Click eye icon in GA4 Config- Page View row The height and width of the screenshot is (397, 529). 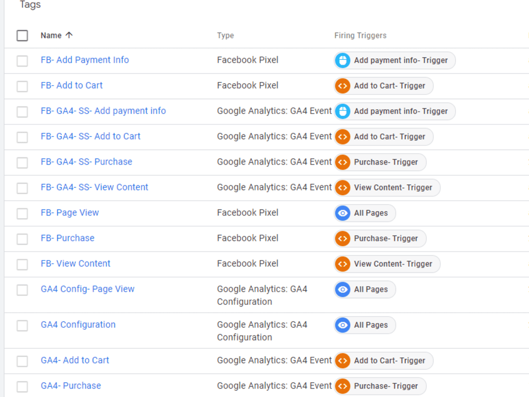(342, 290)
